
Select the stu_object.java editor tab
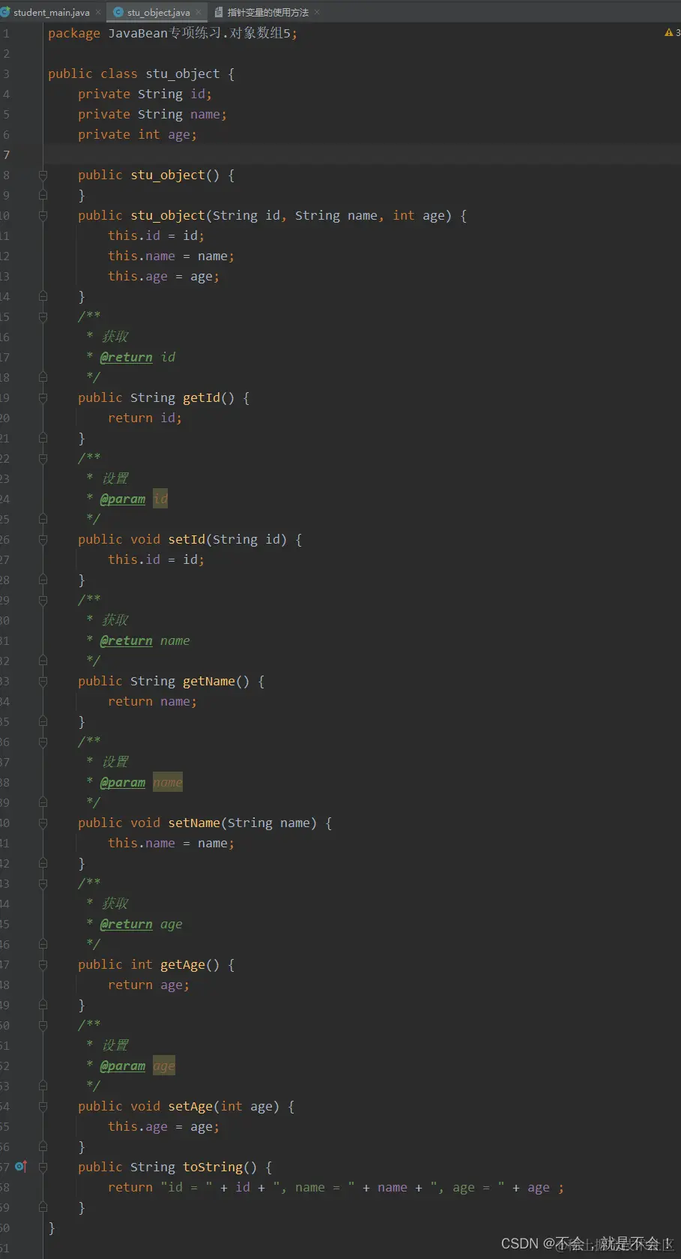(158, 12)
